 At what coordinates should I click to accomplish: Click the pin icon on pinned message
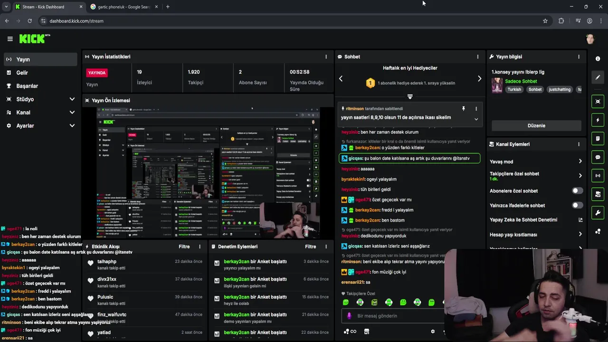[x=464, y=109]
